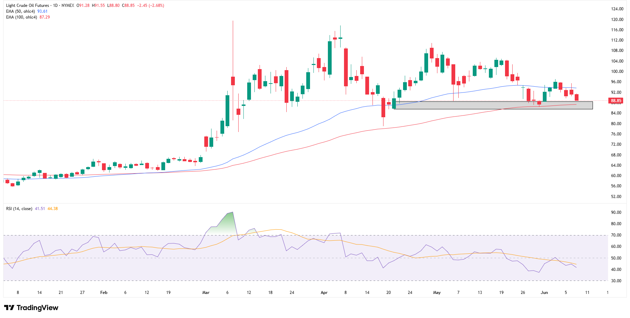
Task: Click the open value O91.28
Action: coord(83,6)
